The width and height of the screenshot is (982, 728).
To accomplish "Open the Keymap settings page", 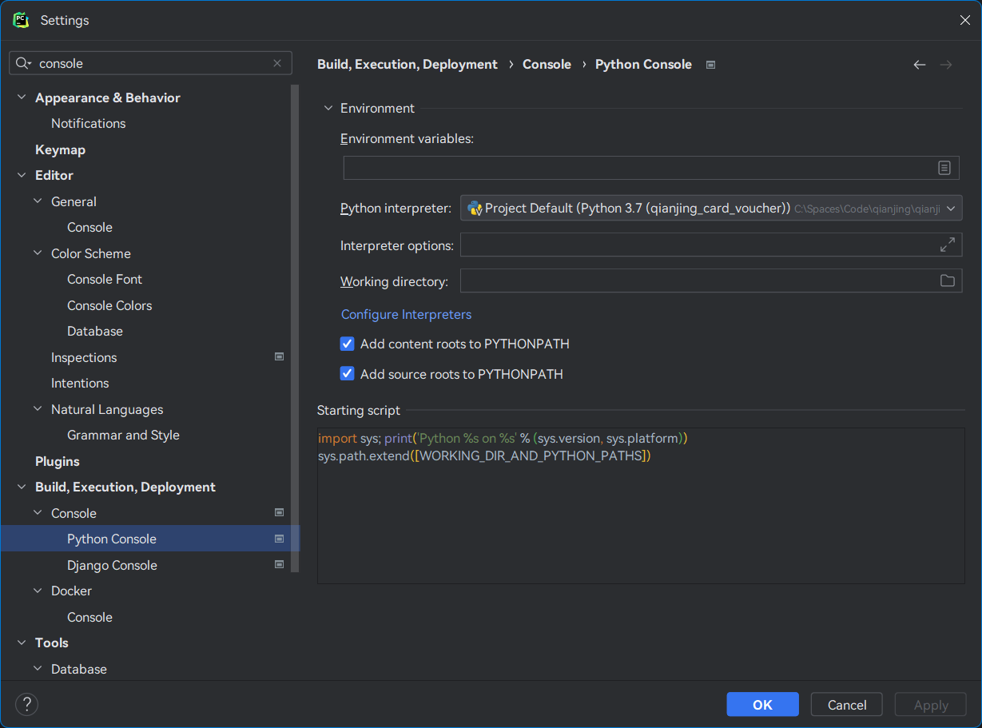I will click(x=60, y=149).
